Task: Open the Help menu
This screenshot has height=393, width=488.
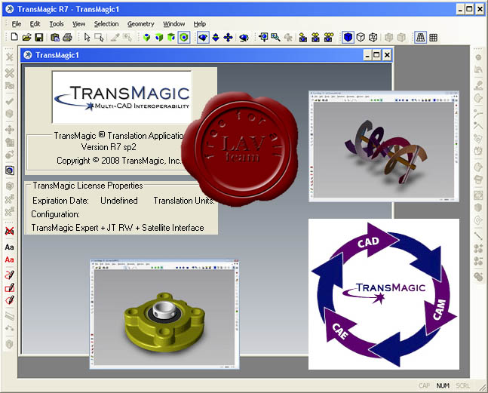Action: click(x=199, y=24)
